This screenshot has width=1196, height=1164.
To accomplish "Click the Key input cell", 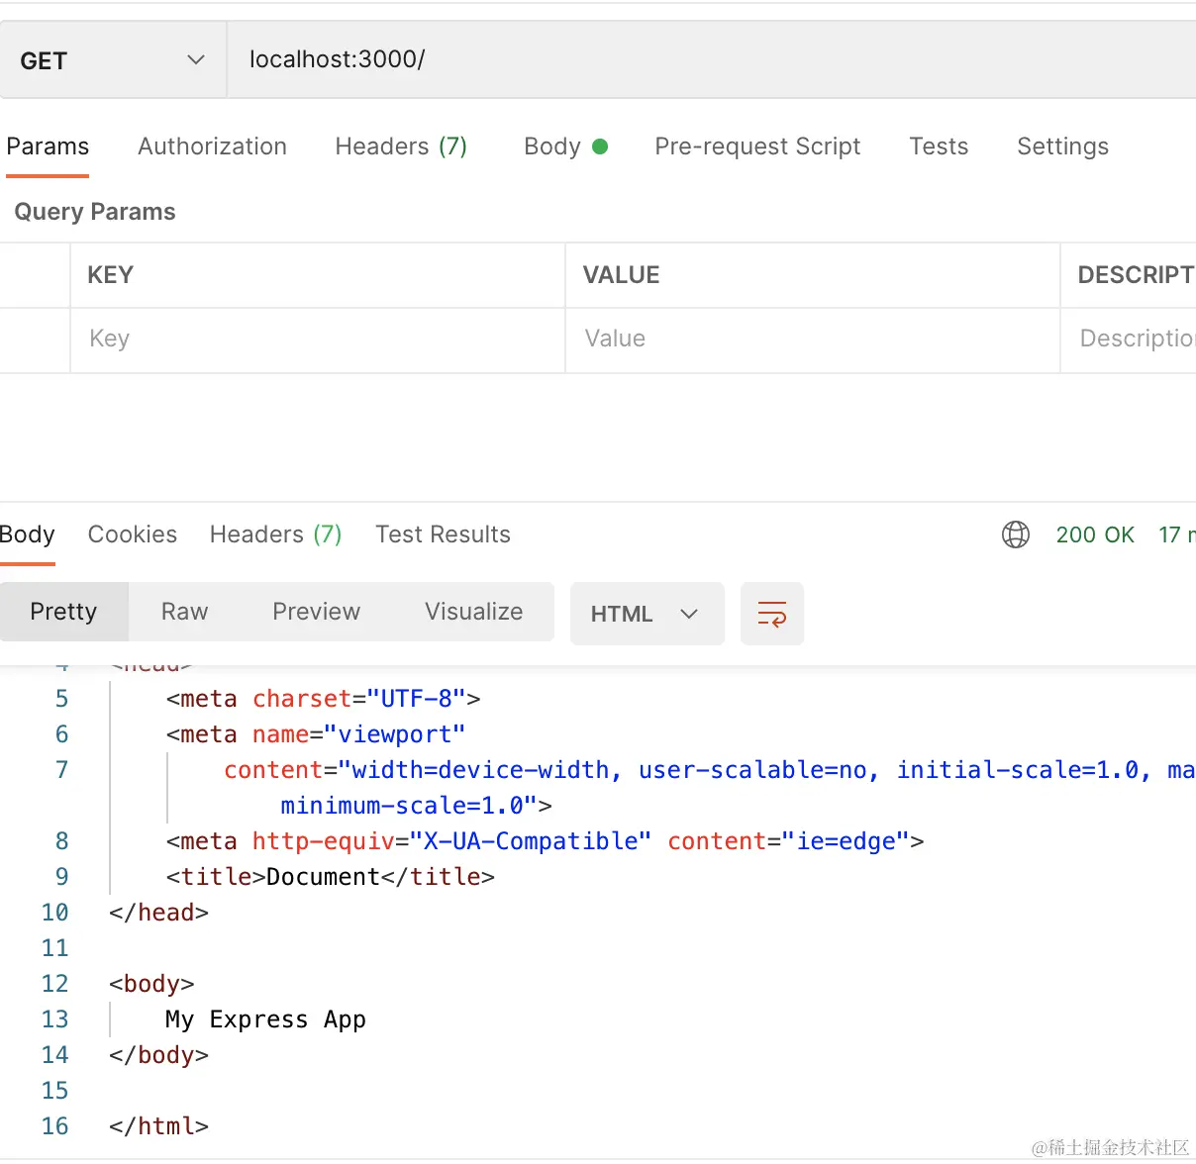I will pyautogui.click(x=318, y=339).
